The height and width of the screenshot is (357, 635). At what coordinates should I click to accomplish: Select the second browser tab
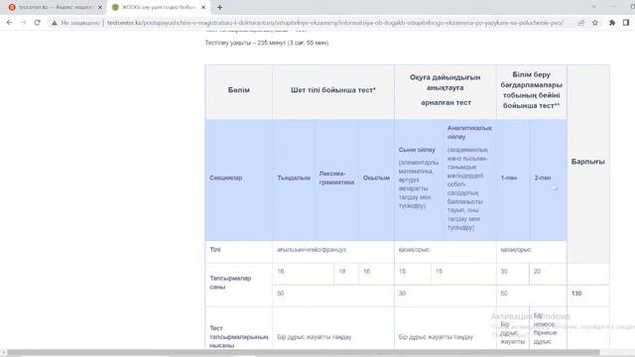(158, 7)
